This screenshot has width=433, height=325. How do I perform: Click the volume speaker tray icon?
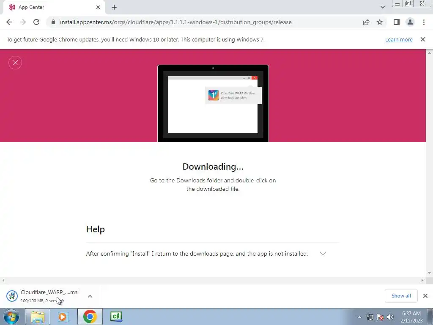(390, 317)
